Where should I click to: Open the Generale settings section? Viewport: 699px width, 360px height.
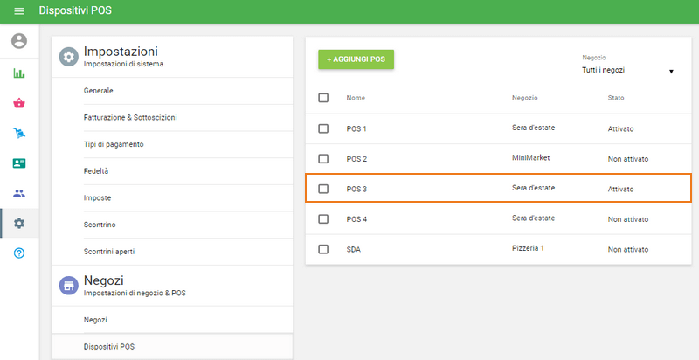click(x=98, y=91)
